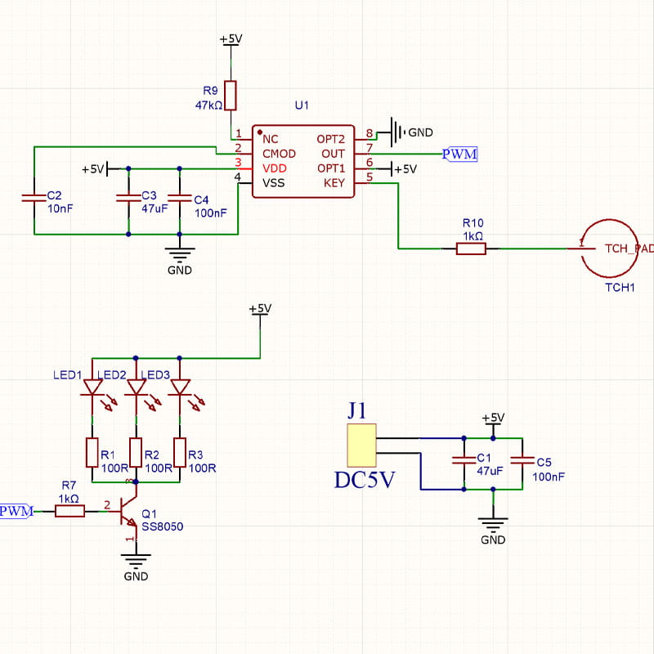Select capacitor C2 symbol
Image resolution: width=654 pixels, height=654 pixels.
[x=34, y=198]
